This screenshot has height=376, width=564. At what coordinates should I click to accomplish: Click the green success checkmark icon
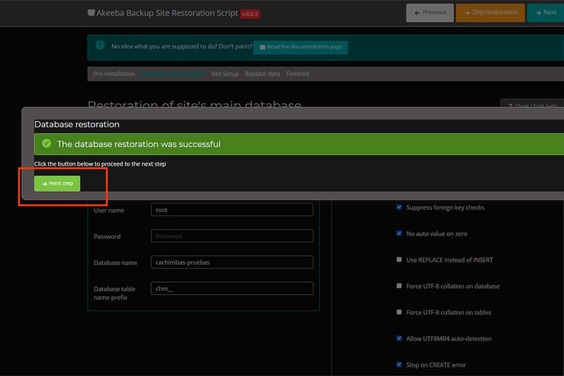click(46, 144)
